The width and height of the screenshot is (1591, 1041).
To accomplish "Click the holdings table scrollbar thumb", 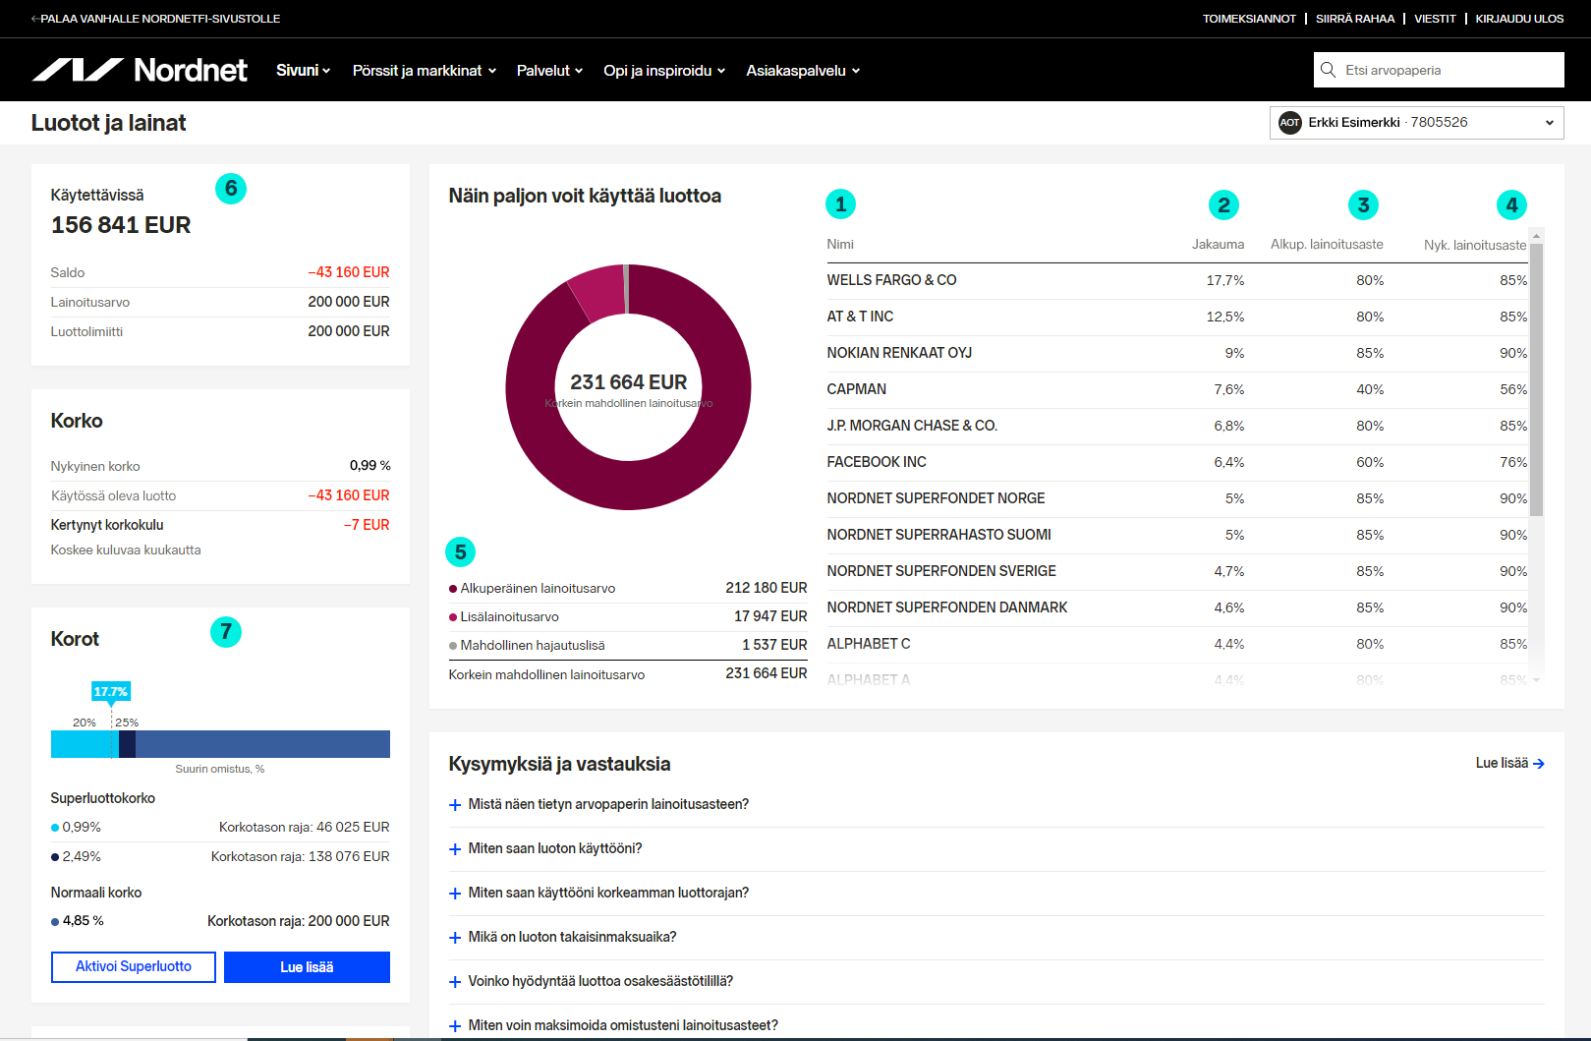I will pos(1537,379).
